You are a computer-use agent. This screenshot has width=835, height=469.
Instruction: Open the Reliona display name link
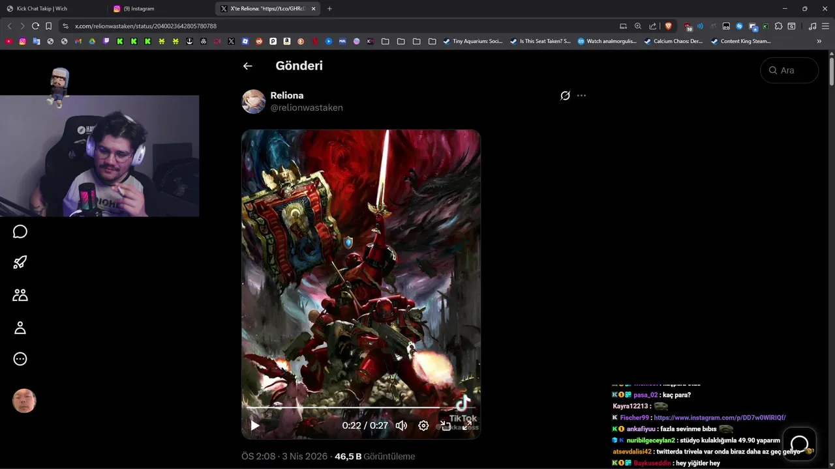coord(287,95)
